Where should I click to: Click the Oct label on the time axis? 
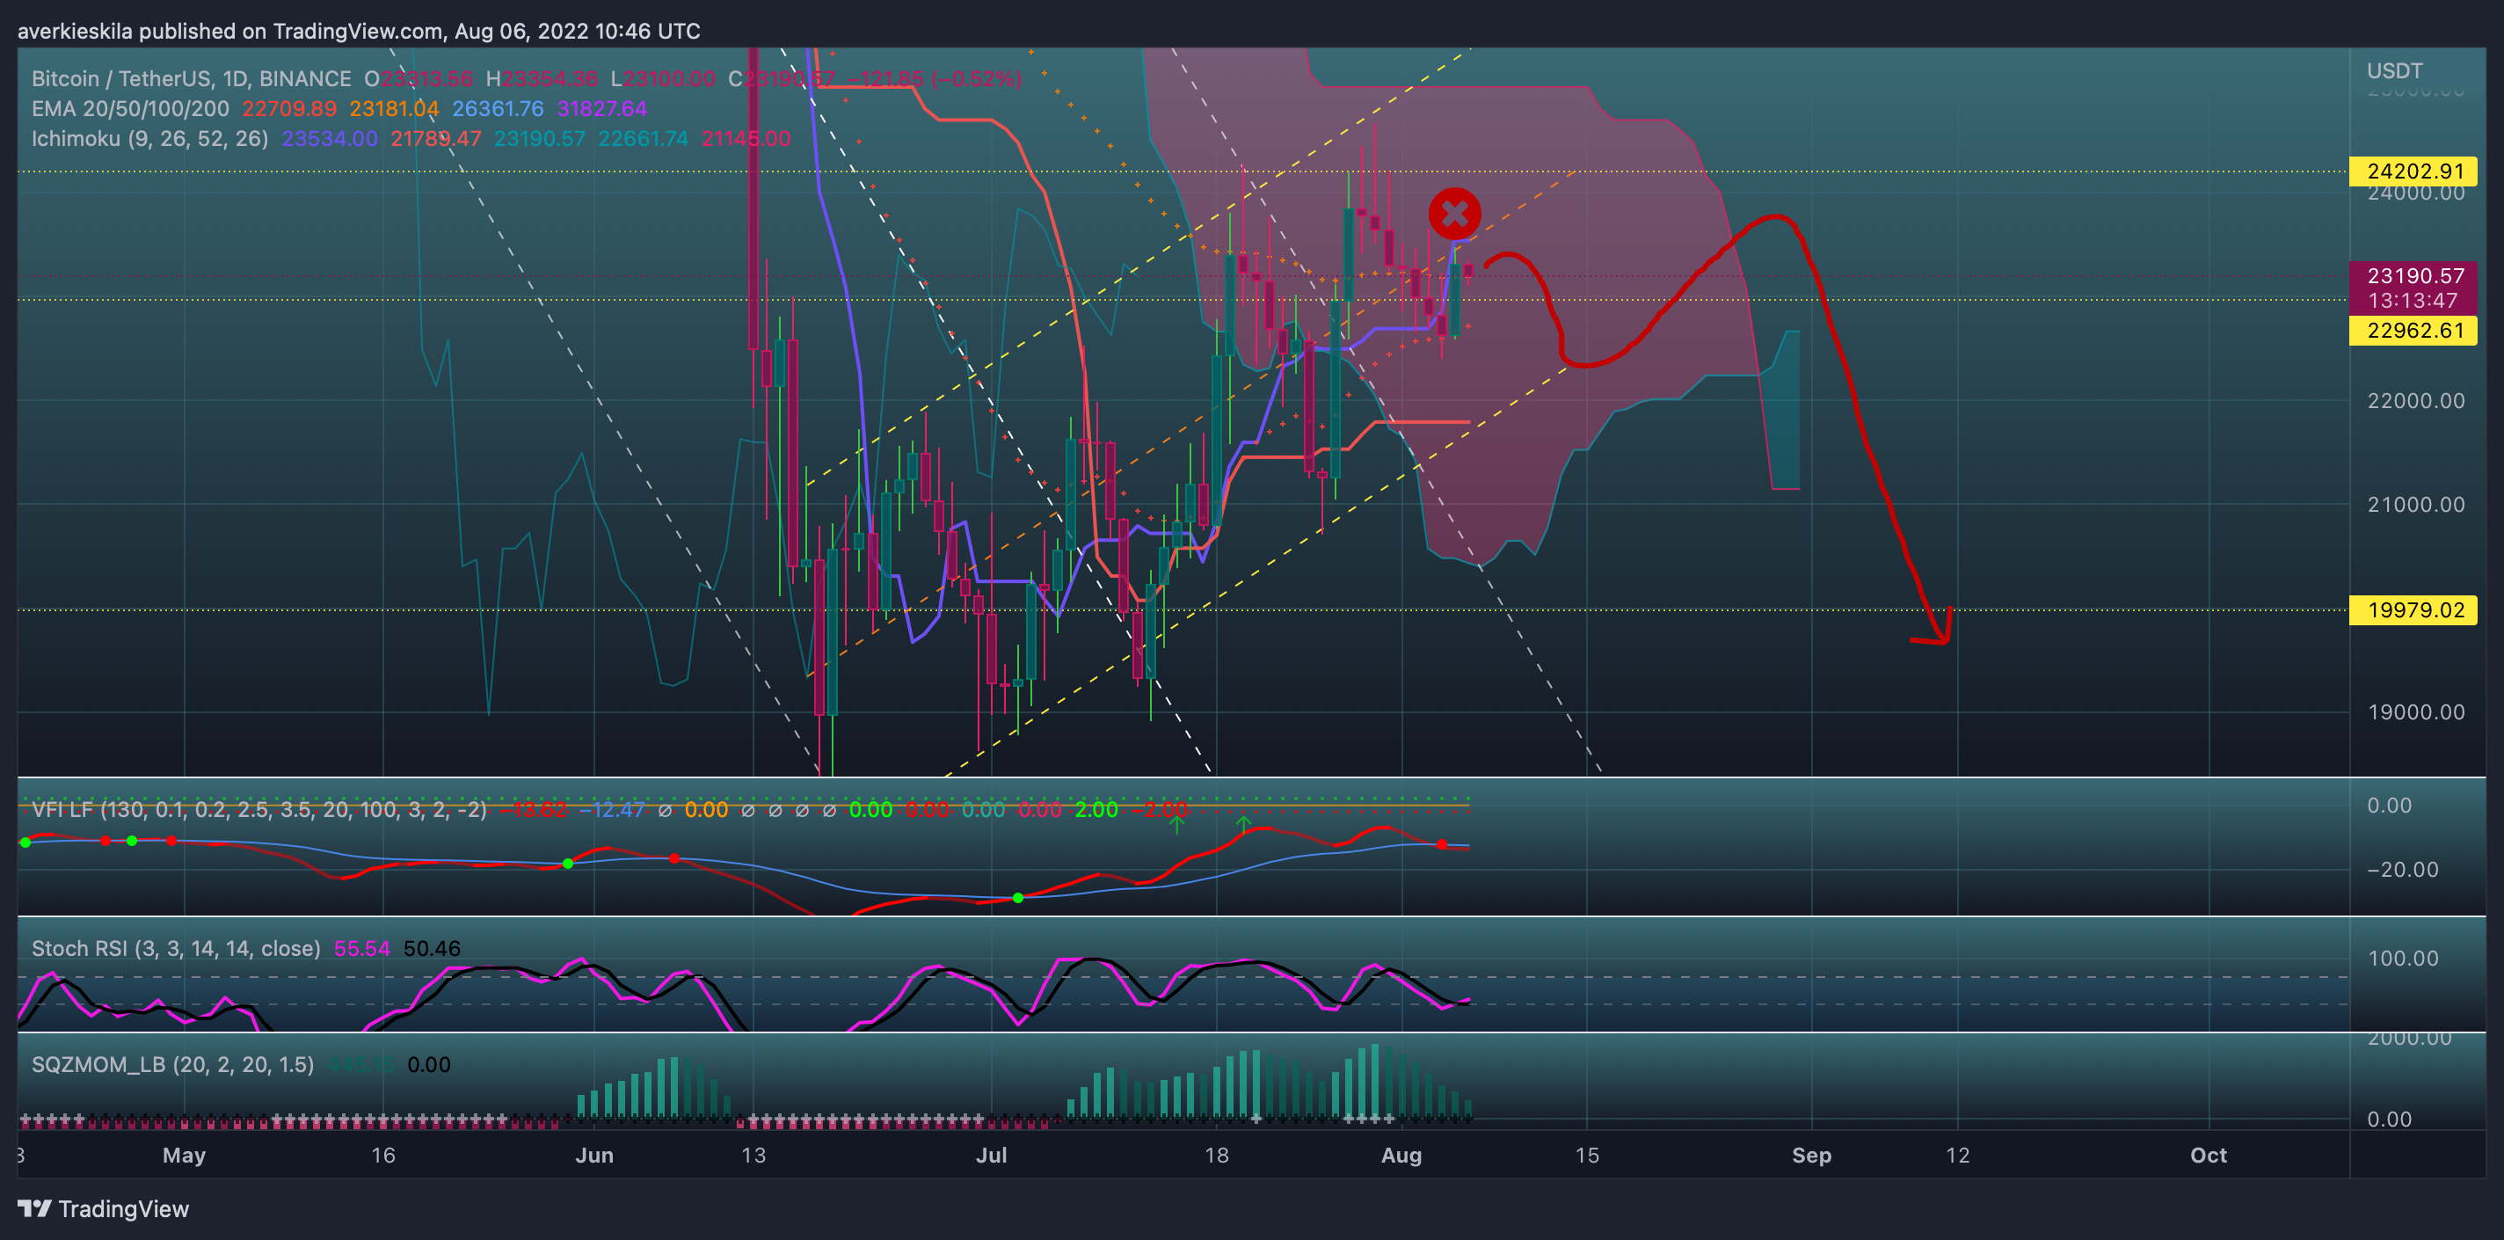pyautogui.click(x=2209, y=1156)
